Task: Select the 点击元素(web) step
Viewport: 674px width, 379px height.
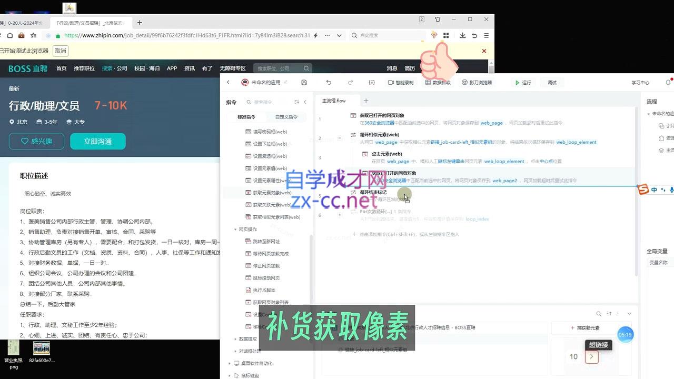Action: pos(475,157)
